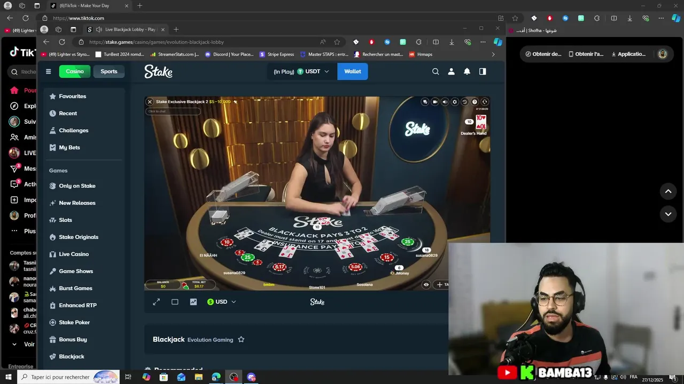Open the Stake notifications bell
The height and width of the screenshot is (384, 684).
click(467, 71)
